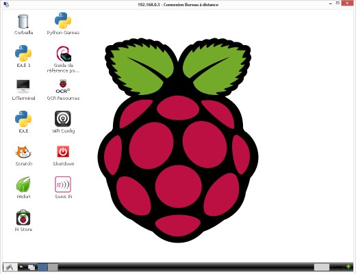Close the Connexion Bureau à distance window
356x274 pixels.
(348, 3)
